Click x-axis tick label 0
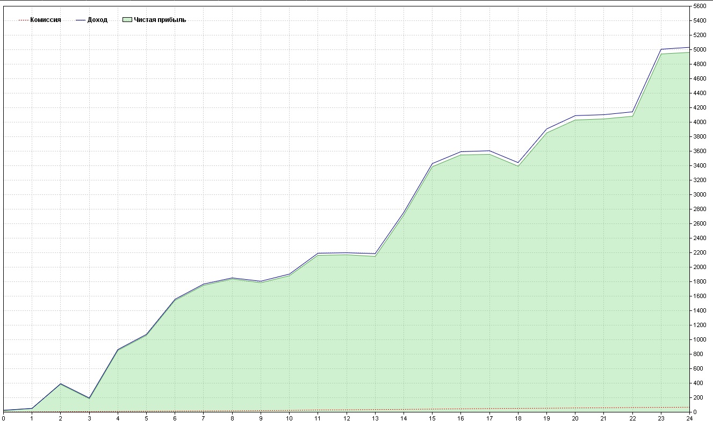Screen dimensions: 713x428 point(4,418)
